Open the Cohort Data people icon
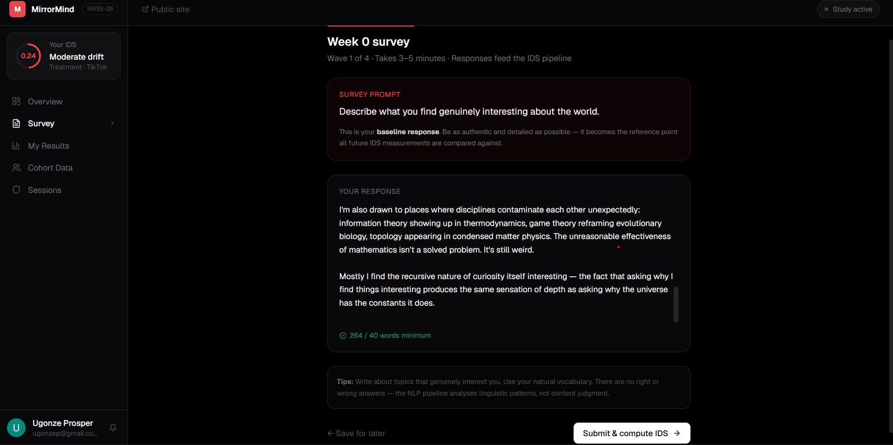 point(16,168)
